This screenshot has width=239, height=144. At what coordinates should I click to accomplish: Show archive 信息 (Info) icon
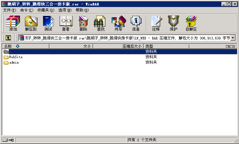pyautogui.click(x=136, y=23)
